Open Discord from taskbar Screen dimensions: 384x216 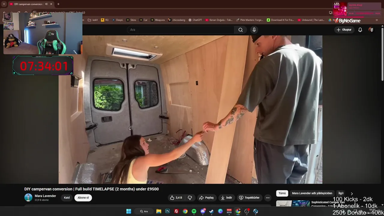203,211
